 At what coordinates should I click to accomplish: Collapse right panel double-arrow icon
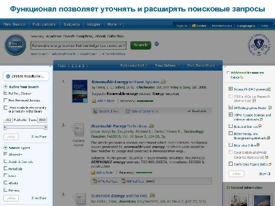(225, 66)
